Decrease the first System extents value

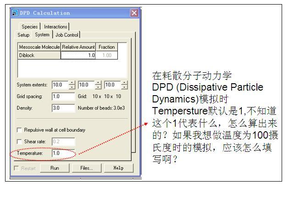(72, 87)
